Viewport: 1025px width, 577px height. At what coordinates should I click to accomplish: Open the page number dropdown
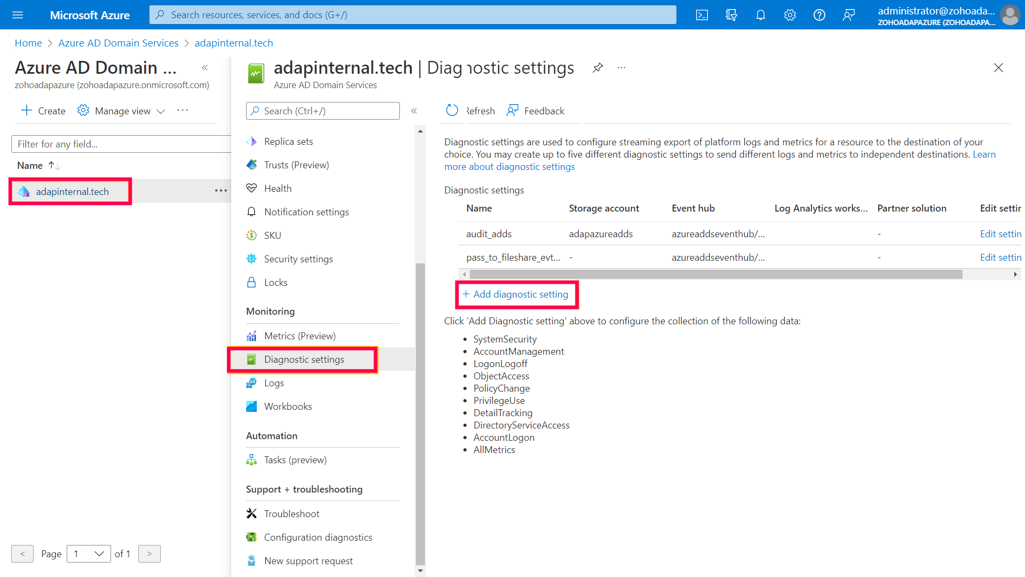tap(89, 554)
